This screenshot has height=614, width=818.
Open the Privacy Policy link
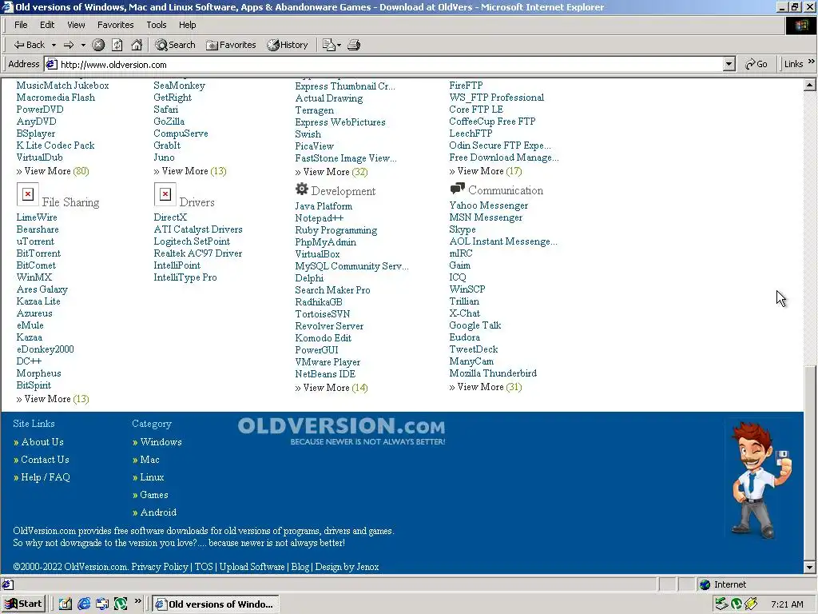160,567
